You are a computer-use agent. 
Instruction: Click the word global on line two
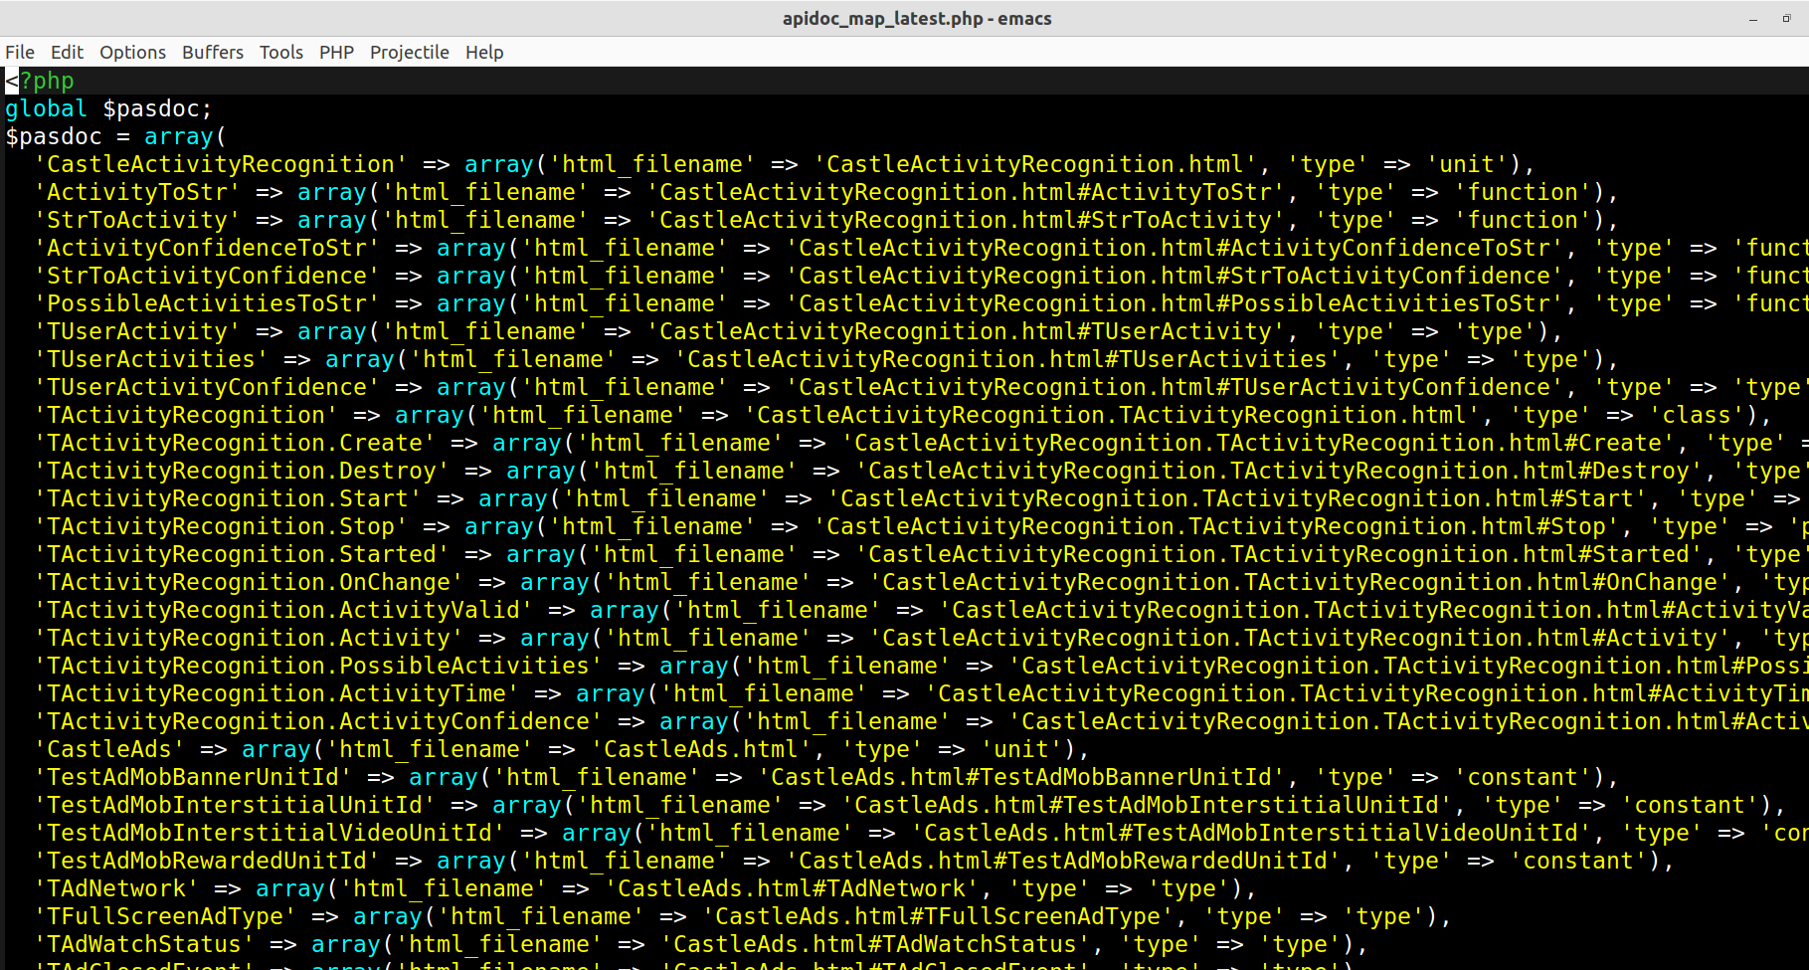[46, 108]
